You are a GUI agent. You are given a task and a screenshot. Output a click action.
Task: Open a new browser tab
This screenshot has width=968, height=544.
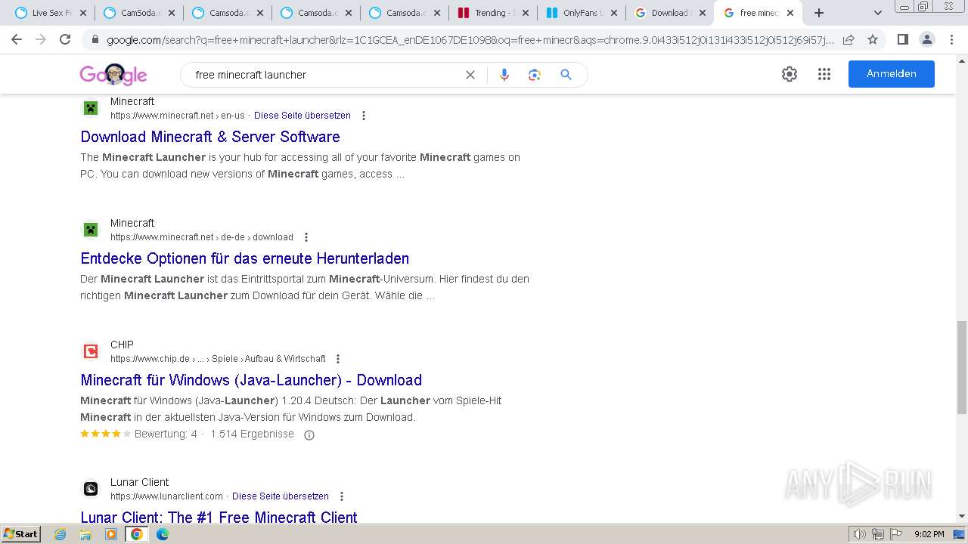pyautogui.click(x=818, y=13)
